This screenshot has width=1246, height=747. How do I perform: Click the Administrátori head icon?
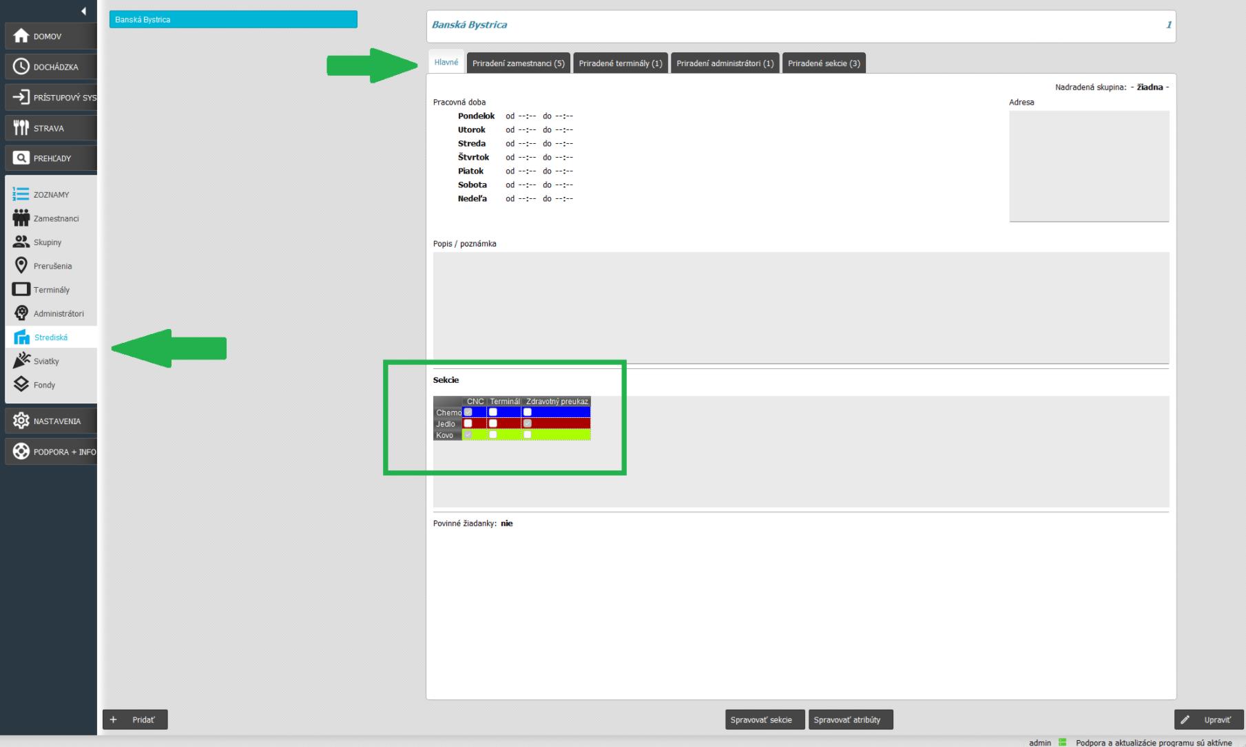click(21, 313)
